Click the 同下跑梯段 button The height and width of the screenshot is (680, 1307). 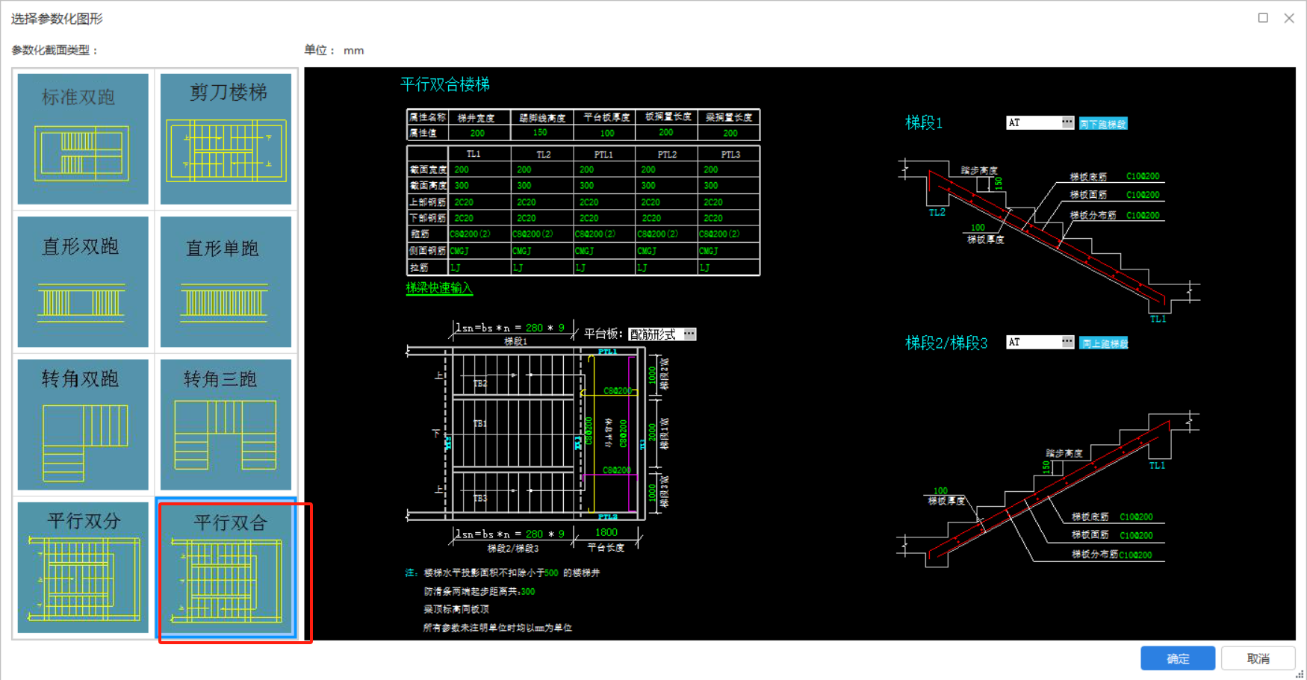pyautogui.click(x=1103, y=124)
